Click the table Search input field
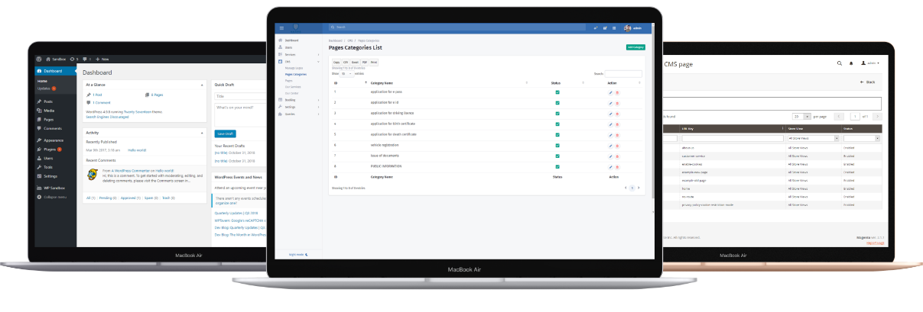This screenshot has width=923, height=312. (623, 73)
